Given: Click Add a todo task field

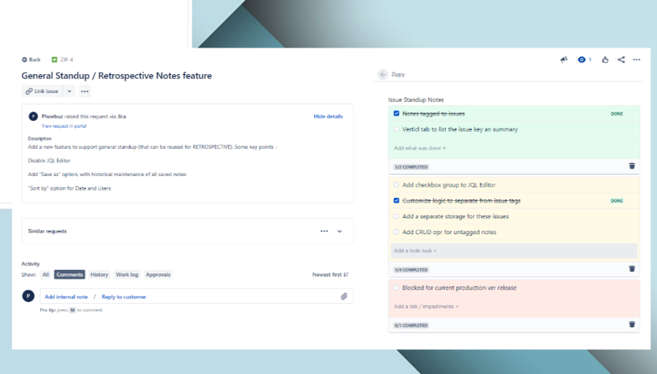Looking at the screenshot, I should (514, 251).
